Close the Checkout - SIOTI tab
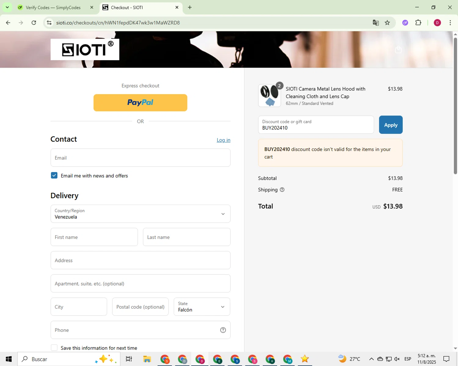 177,7
